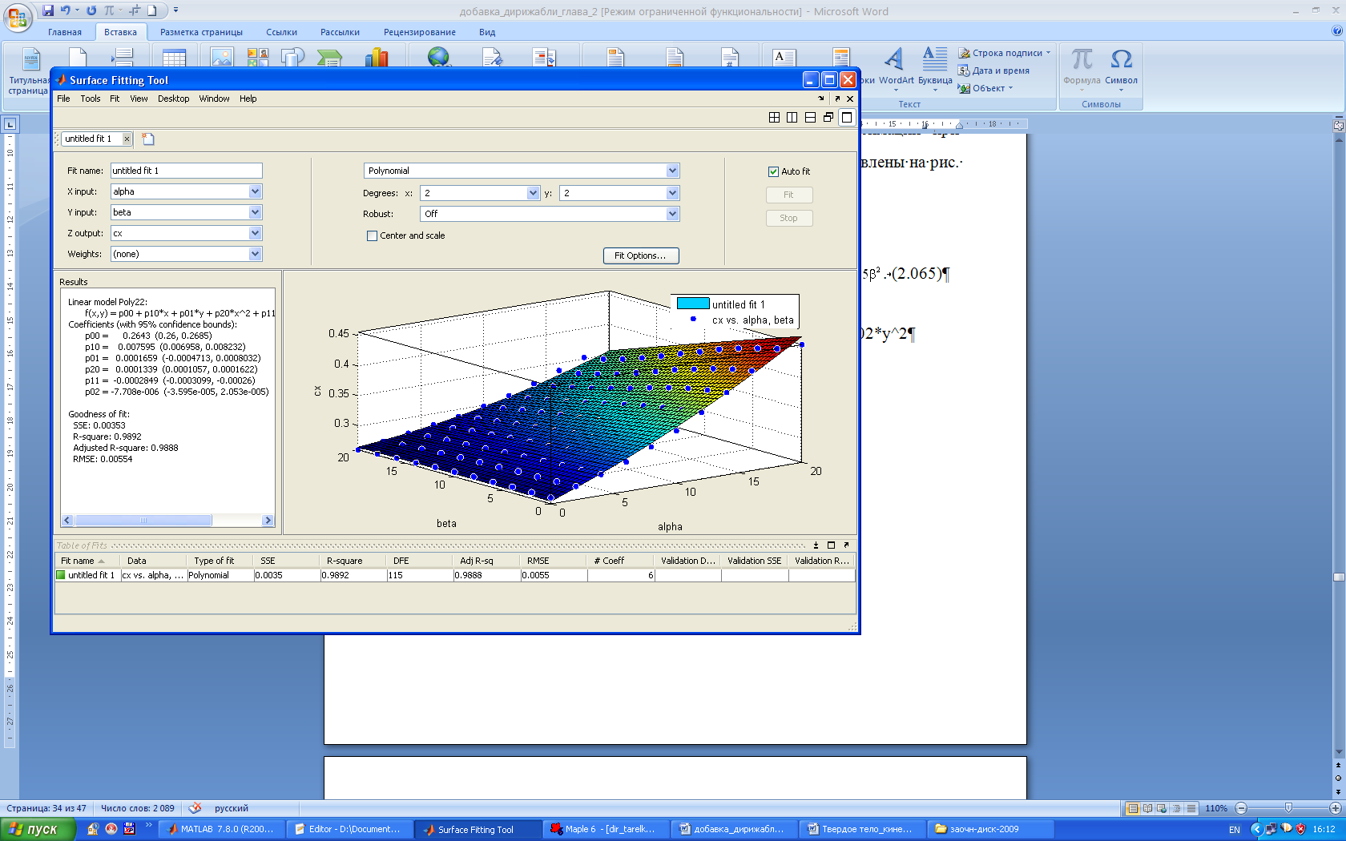The image size is (1346, 841).
Task: Switch to tile all fits layout icon
Action: [774, 118]
